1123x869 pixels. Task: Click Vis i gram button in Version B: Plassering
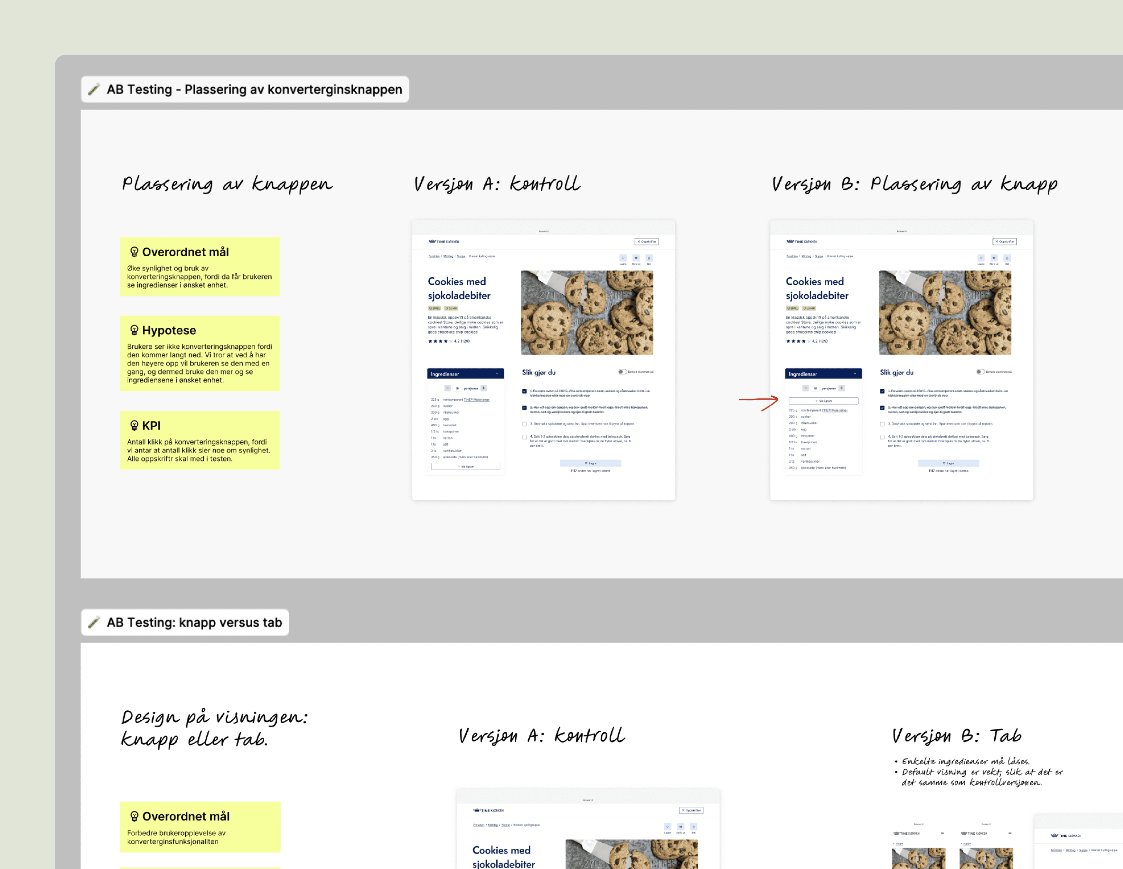click(x=823, y=401)
